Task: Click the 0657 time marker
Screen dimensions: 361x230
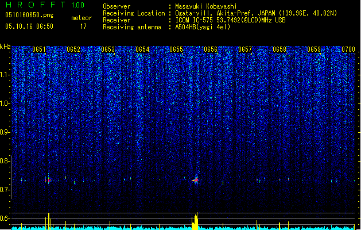Action: 245,49
